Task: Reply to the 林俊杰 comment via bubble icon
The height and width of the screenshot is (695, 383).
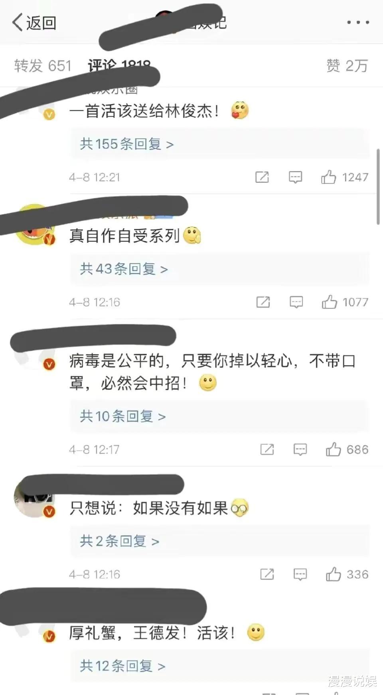Action: coord(295,177)
